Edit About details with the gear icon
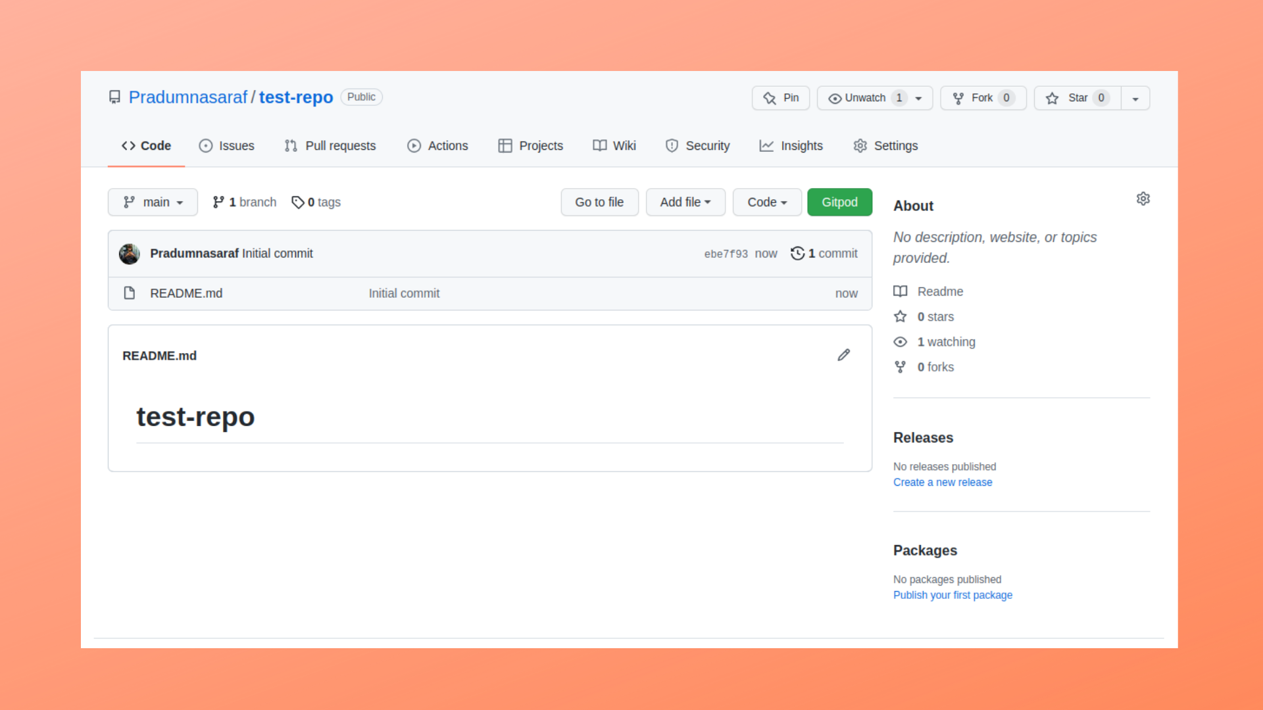 pyautogui.click(x=1143, y=199)
